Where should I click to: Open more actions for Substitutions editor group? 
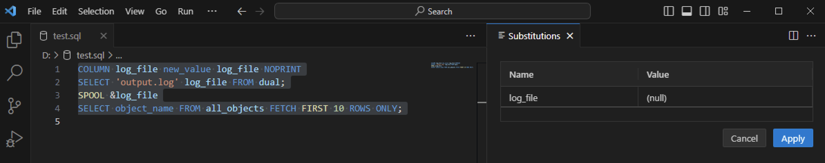811,36
